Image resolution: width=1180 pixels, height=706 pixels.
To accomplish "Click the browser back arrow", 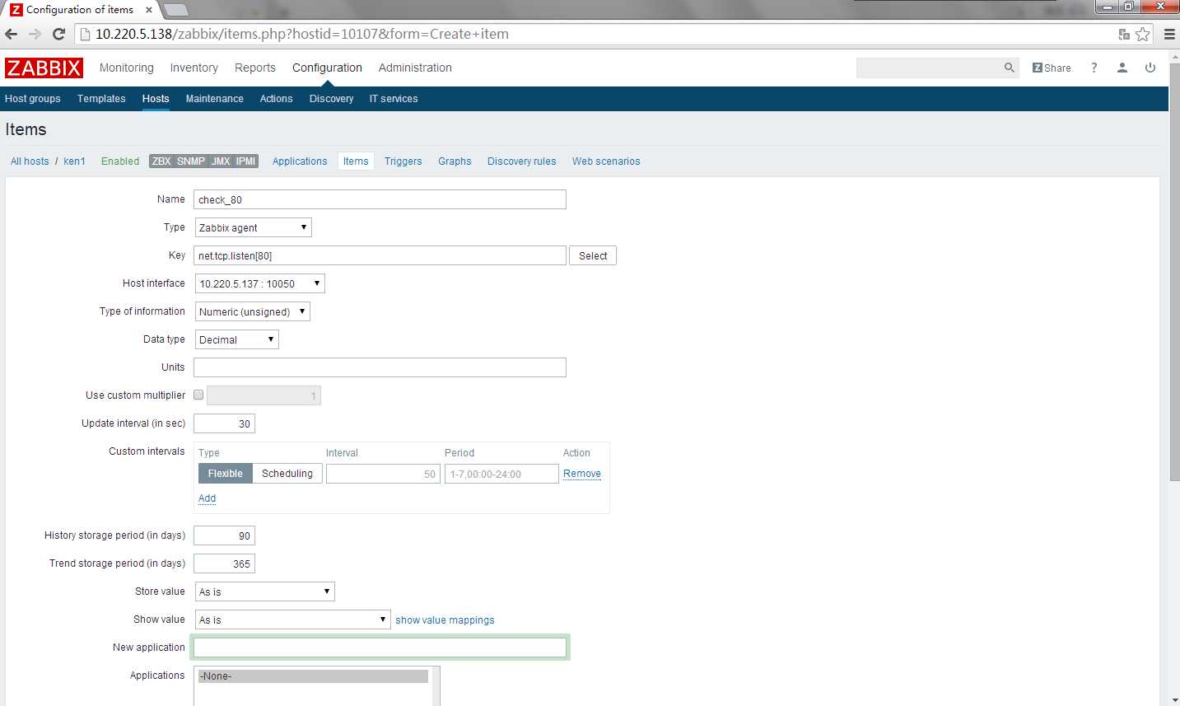I will [12, 34].
